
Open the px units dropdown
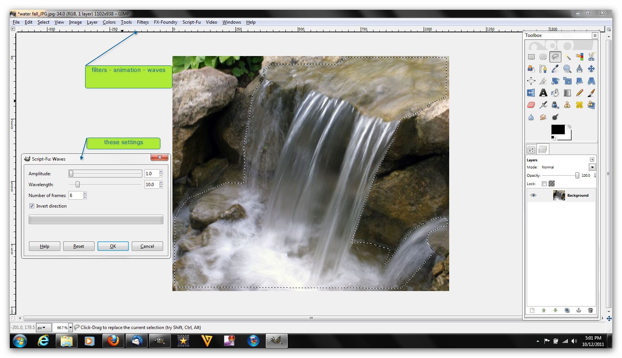[43, 328]
